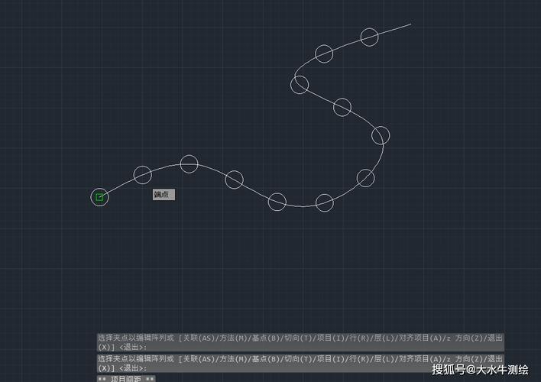Click 关联(AS) in the upper history prompt line
541x382 pixels.
click(199, 338)
